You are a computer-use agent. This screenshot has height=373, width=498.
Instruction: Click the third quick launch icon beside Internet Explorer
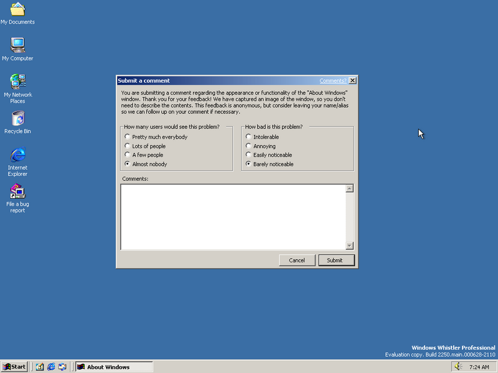pyautogui.click(x=62, y=367)
